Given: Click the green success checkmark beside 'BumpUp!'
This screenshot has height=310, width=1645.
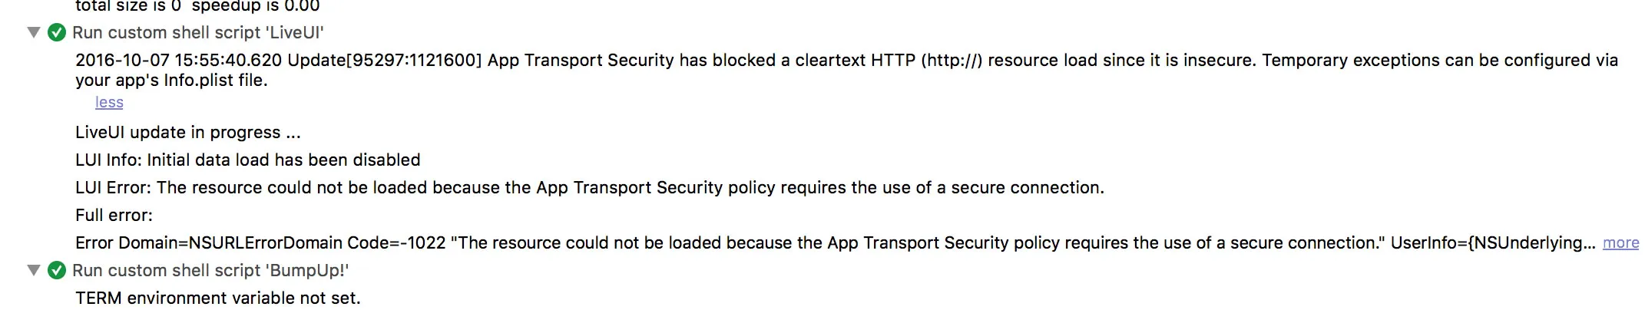Looking at the screenshot, I should pyautogui.click(x=57, y=270).
